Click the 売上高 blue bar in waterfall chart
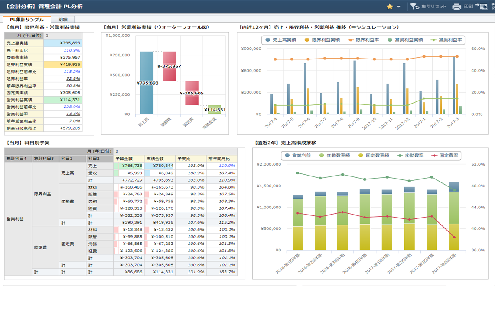Viewport: 495px width, 332px height. (x=147, y=83)
